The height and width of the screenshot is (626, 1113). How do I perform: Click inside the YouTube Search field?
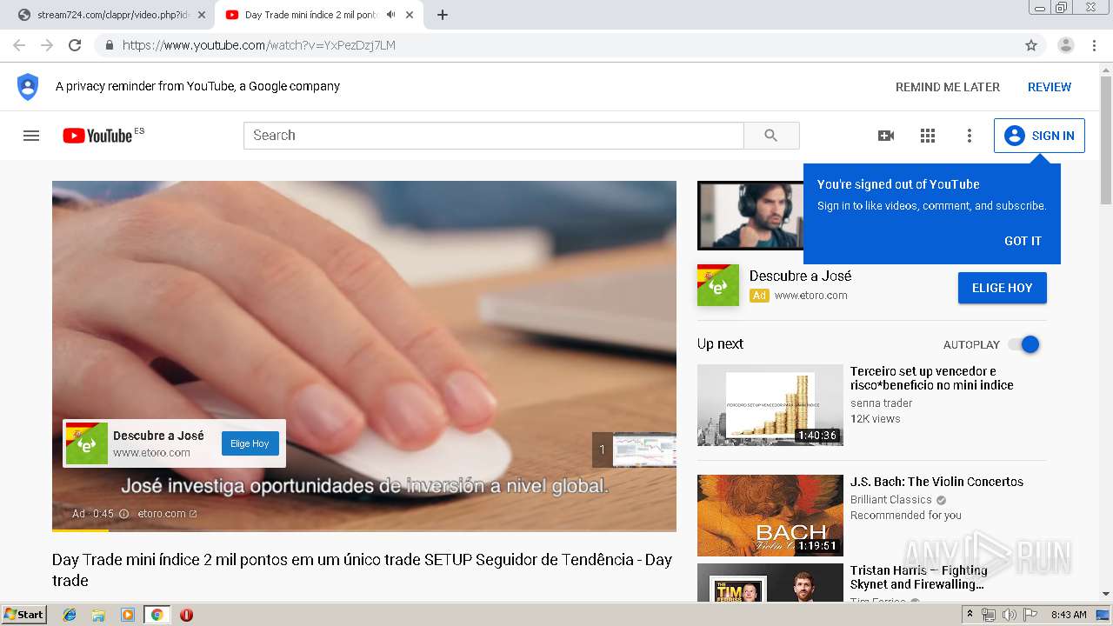click(x=493, y=136)
